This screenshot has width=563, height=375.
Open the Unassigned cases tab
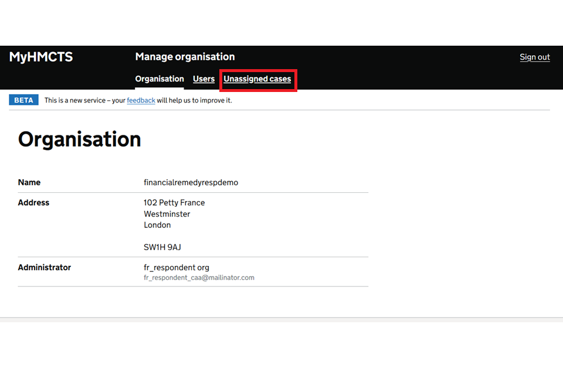(257, 79)
